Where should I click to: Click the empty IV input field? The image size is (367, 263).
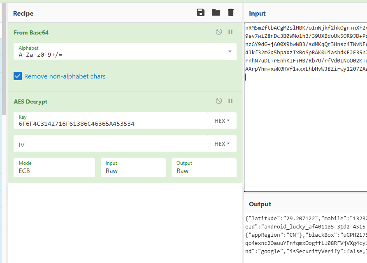point(110,144)
